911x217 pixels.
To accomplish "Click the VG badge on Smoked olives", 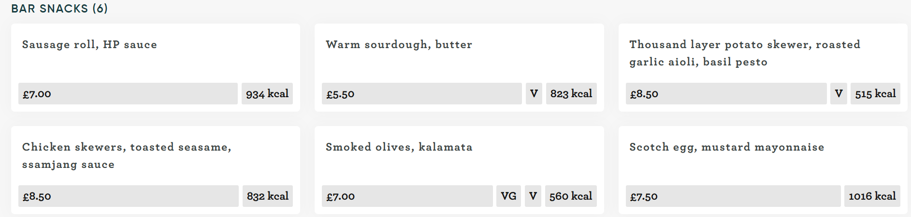I will (x=508, y=196).
